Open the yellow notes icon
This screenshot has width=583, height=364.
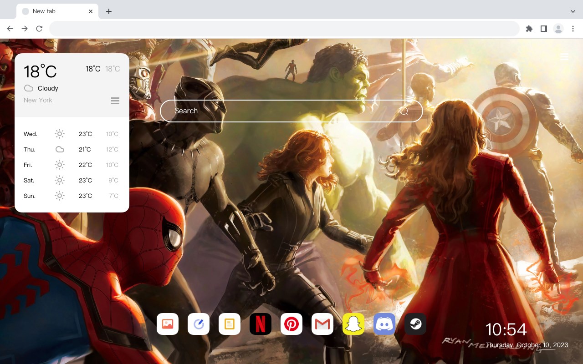(x=230, y=324)
